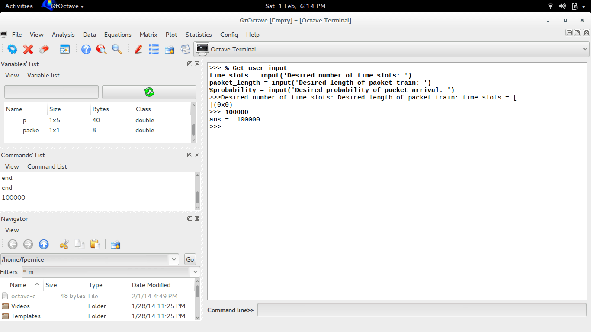This screenshot has height=332, width=591.
Task: Open Command List menu in Commands' panel
Action: [x=47, y=166]
